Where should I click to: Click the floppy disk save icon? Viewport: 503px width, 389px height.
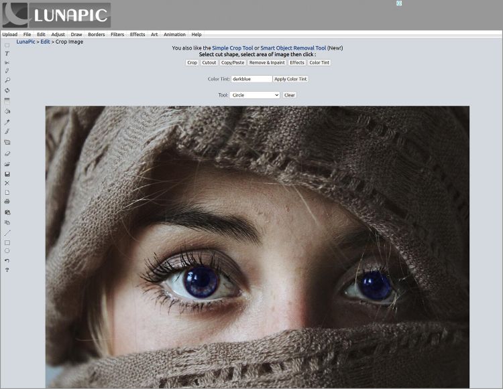[7, 174]
